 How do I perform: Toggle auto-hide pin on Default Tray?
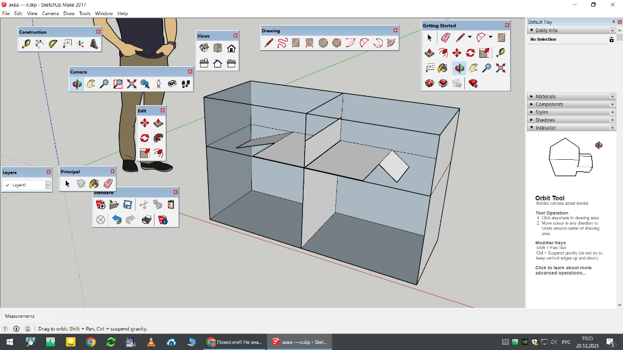tap(613, 22)
